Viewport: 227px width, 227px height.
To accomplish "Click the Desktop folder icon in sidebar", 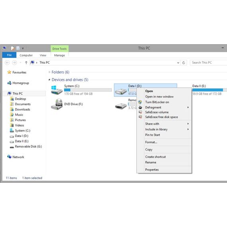I will coord(12,99).
